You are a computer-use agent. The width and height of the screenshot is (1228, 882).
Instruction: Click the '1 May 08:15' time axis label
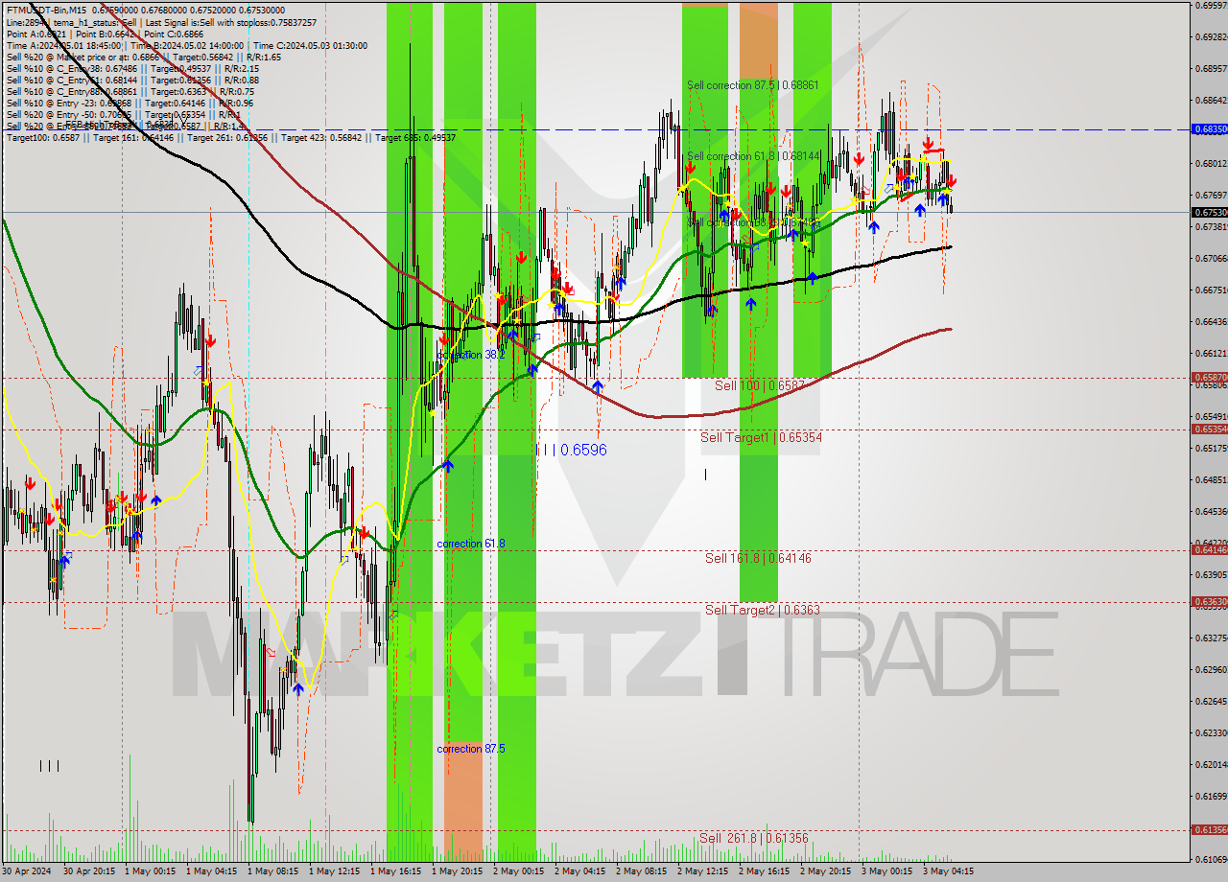(x=273, y=871)
